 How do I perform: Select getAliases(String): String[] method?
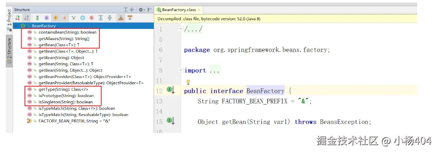click(64, 39)
